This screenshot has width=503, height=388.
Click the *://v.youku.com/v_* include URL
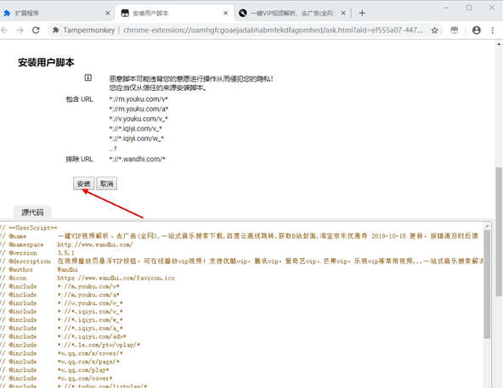(138, 119)
